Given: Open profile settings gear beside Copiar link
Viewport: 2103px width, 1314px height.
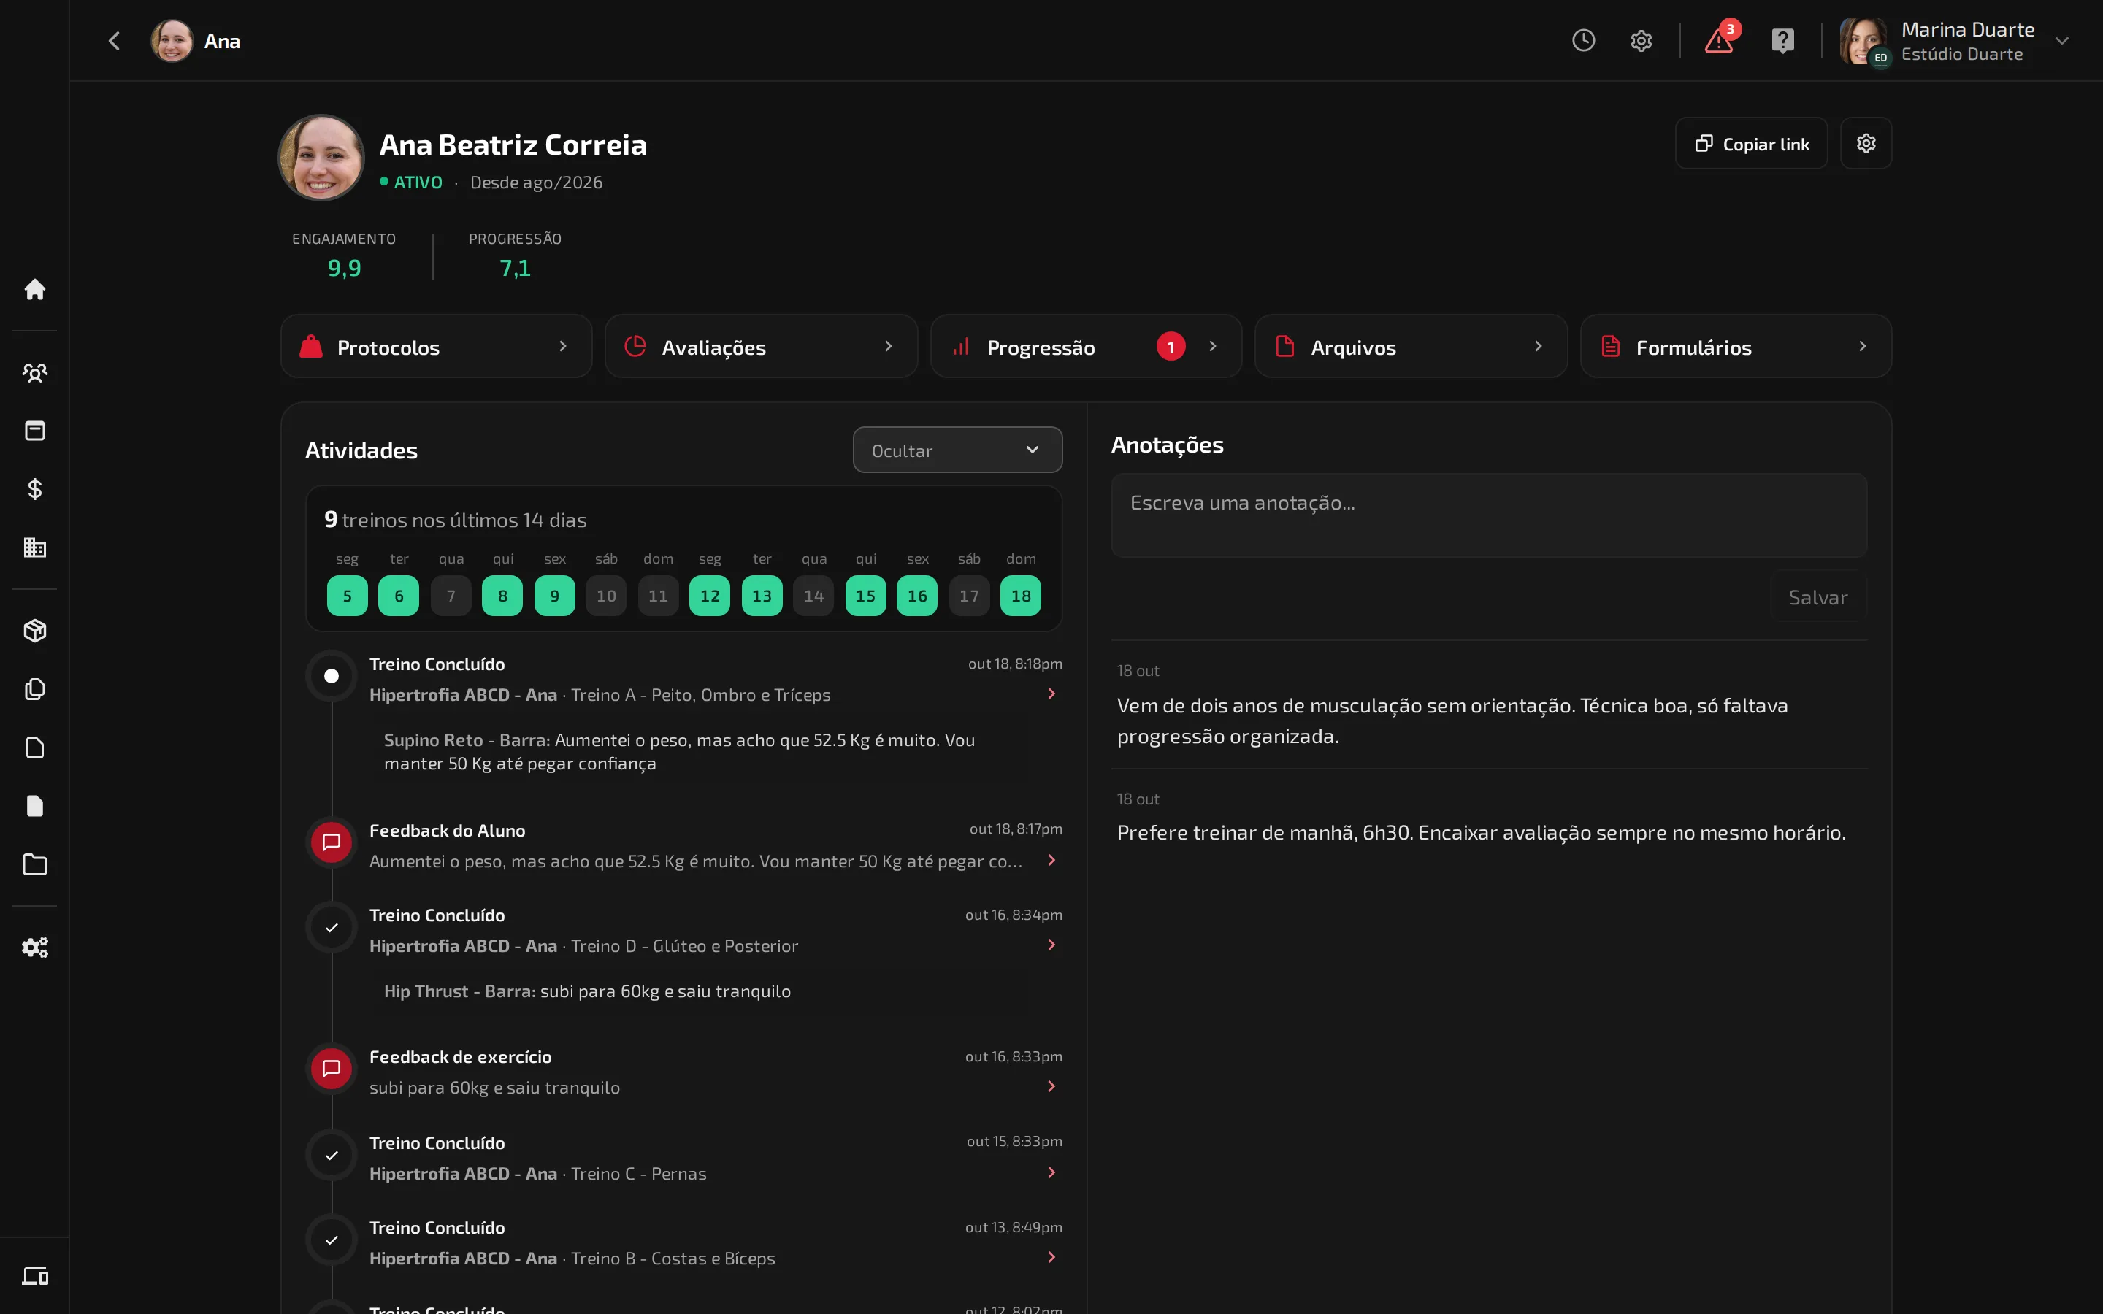Looking at the screenshot, I should 1866,143.
